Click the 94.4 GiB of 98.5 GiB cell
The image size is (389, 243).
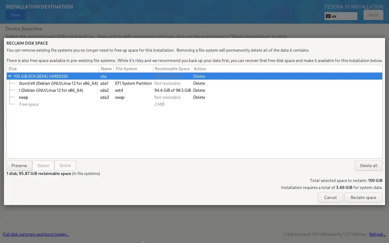click(173, 90)
